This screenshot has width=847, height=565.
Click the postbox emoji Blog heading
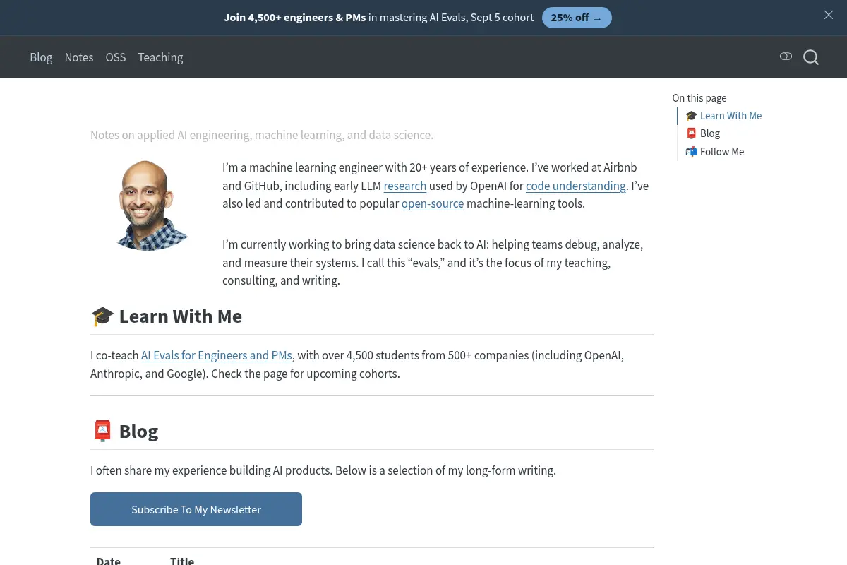(124, 432)
